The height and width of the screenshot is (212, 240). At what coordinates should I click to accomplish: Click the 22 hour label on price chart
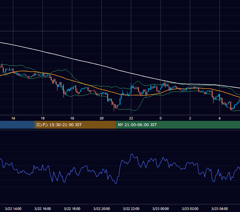(x=131, y=118)
